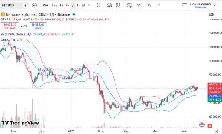Click the diamond badge icon next to BTCUSD
This screenshot has width=222, height=134.
pyautogui.click(x=26, y=5)
